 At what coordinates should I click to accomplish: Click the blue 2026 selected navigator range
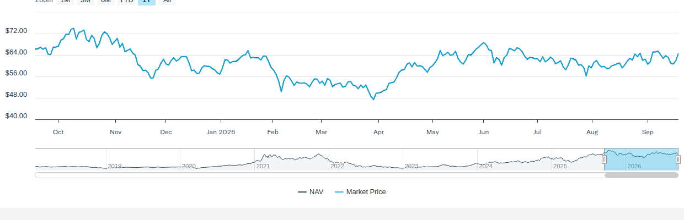641,159
